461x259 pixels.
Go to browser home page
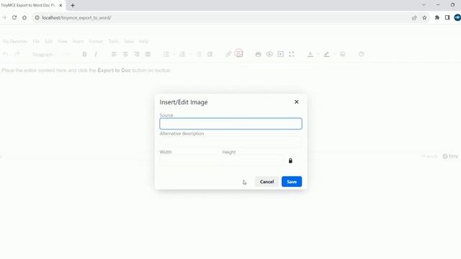(x=24, y=17)
